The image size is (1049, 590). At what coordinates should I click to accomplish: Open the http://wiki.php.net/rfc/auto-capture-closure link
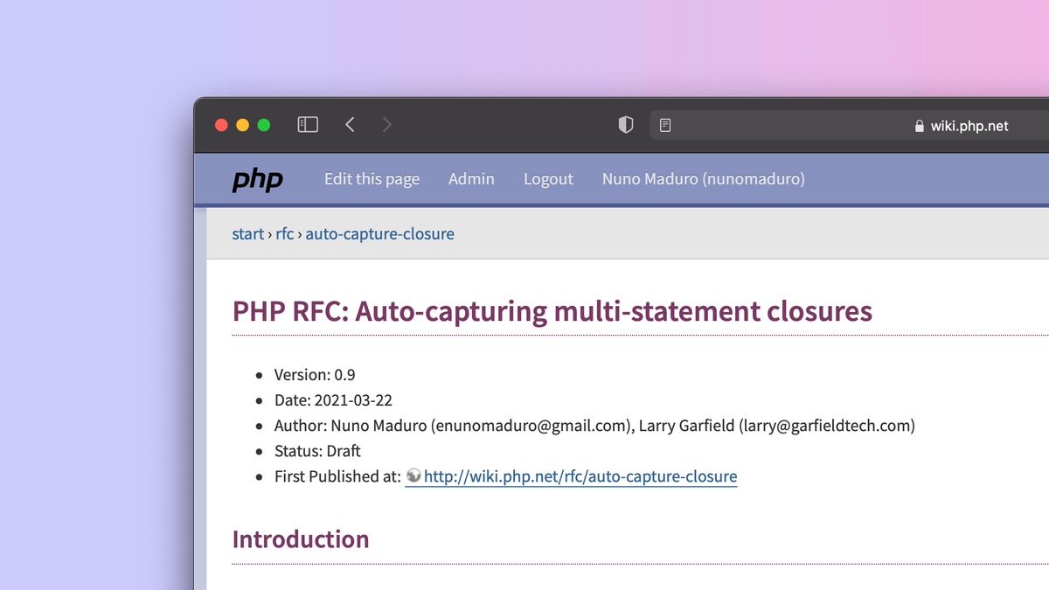[x=580, y=476]
